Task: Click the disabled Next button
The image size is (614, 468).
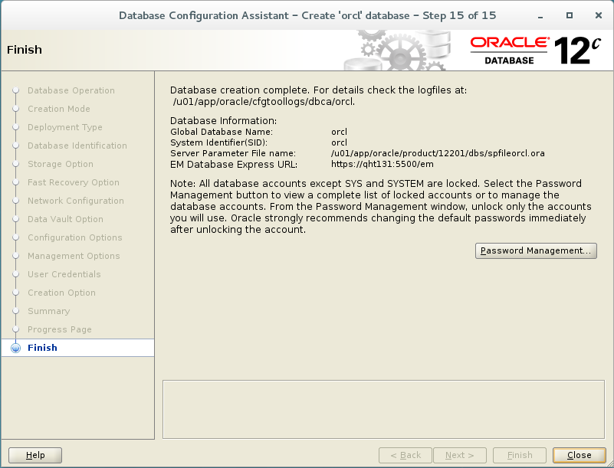Action: pyautogui.click(x=460, y=455)
